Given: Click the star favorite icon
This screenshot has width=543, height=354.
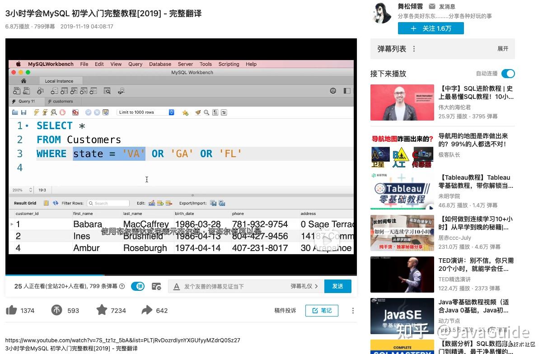Looking at the screenshot, I should click(x=102, y=310).
